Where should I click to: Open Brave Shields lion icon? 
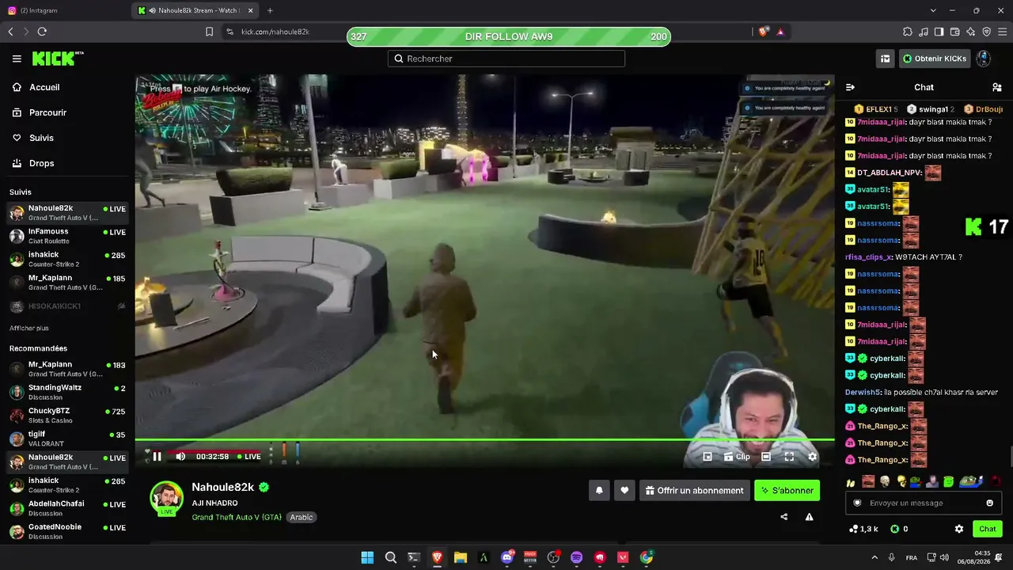[763, 32]
